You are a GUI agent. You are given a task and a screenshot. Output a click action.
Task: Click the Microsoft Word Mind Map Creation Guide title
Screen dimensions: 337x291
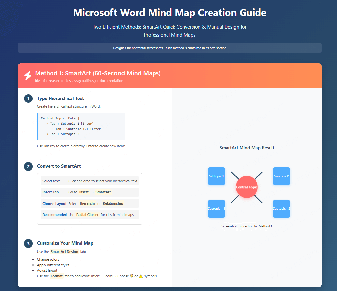click(x=169, y=12)
